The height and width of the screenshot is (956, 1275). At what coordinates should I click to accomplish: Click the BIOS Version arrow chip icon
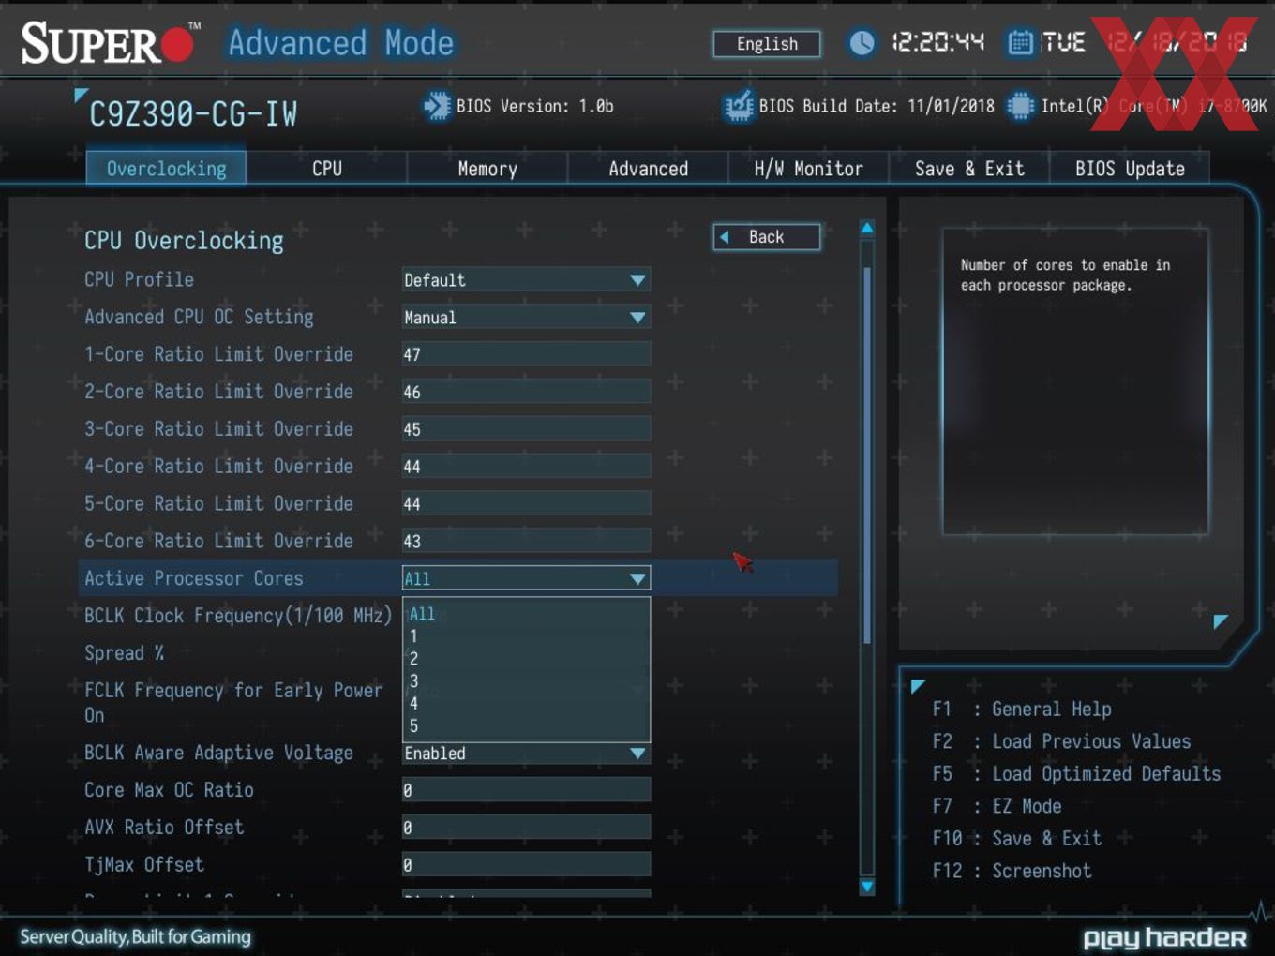437,106
